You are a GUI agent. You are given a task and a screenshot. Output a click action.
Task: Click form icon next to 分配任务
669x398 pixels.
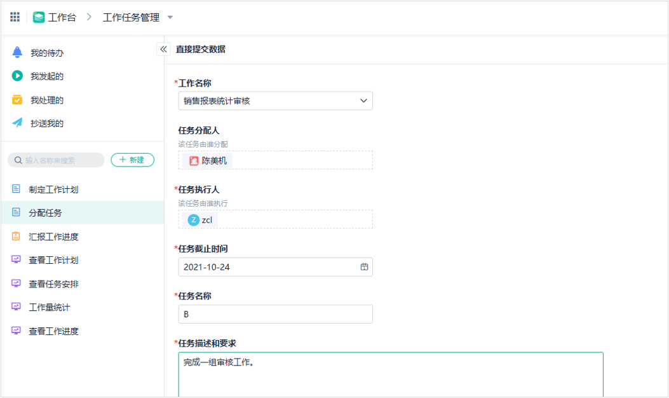pos(17,212)
